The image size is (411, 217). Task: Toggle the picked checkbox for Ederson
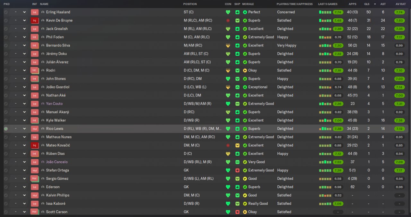coord(6,187)
